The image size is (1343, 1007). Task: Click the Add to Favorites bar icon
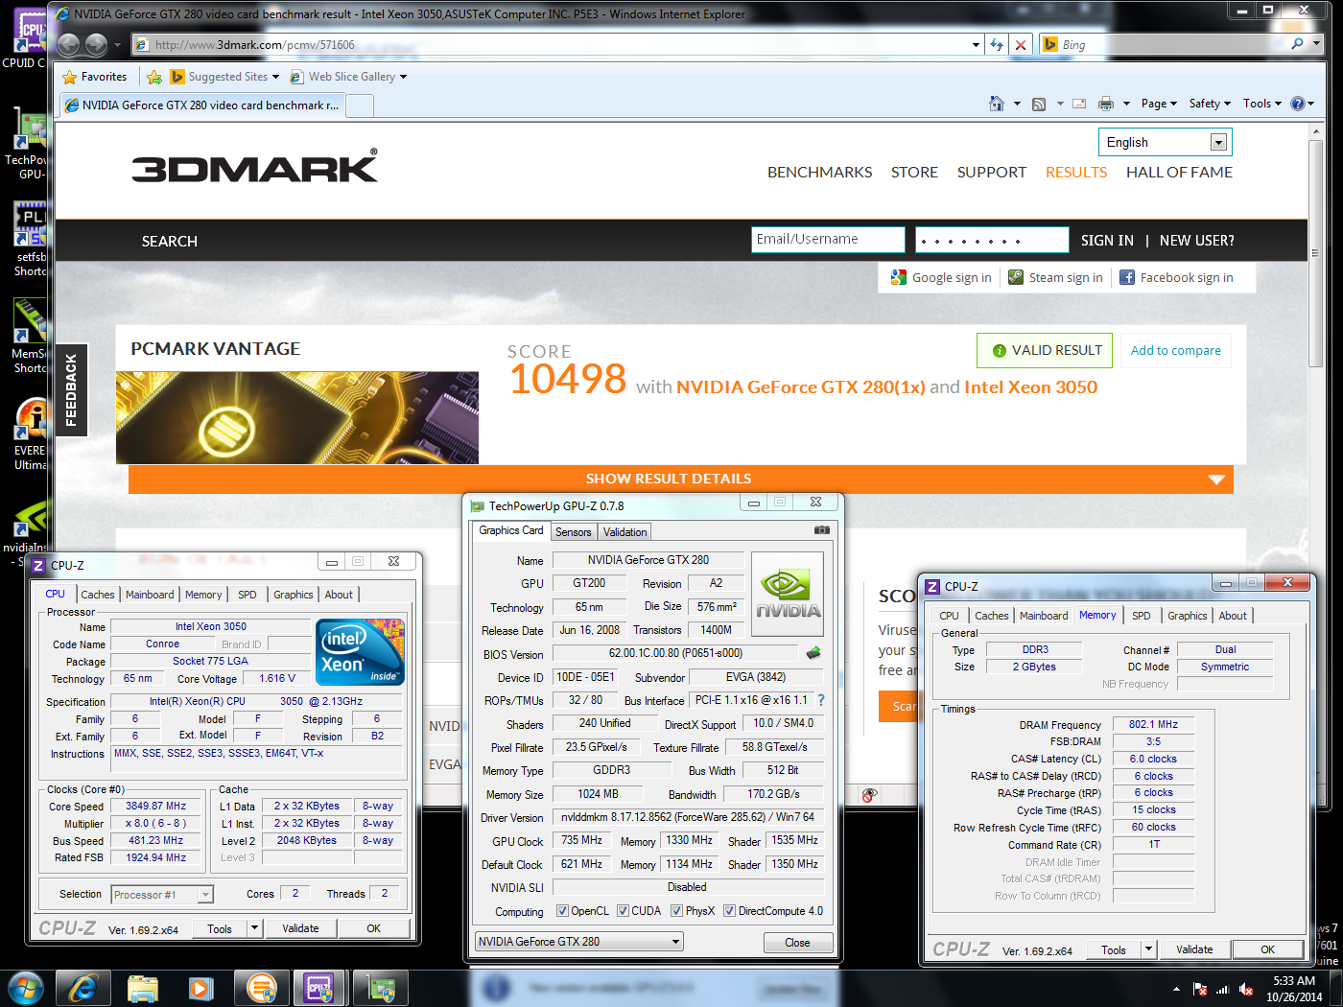(153, 77)
